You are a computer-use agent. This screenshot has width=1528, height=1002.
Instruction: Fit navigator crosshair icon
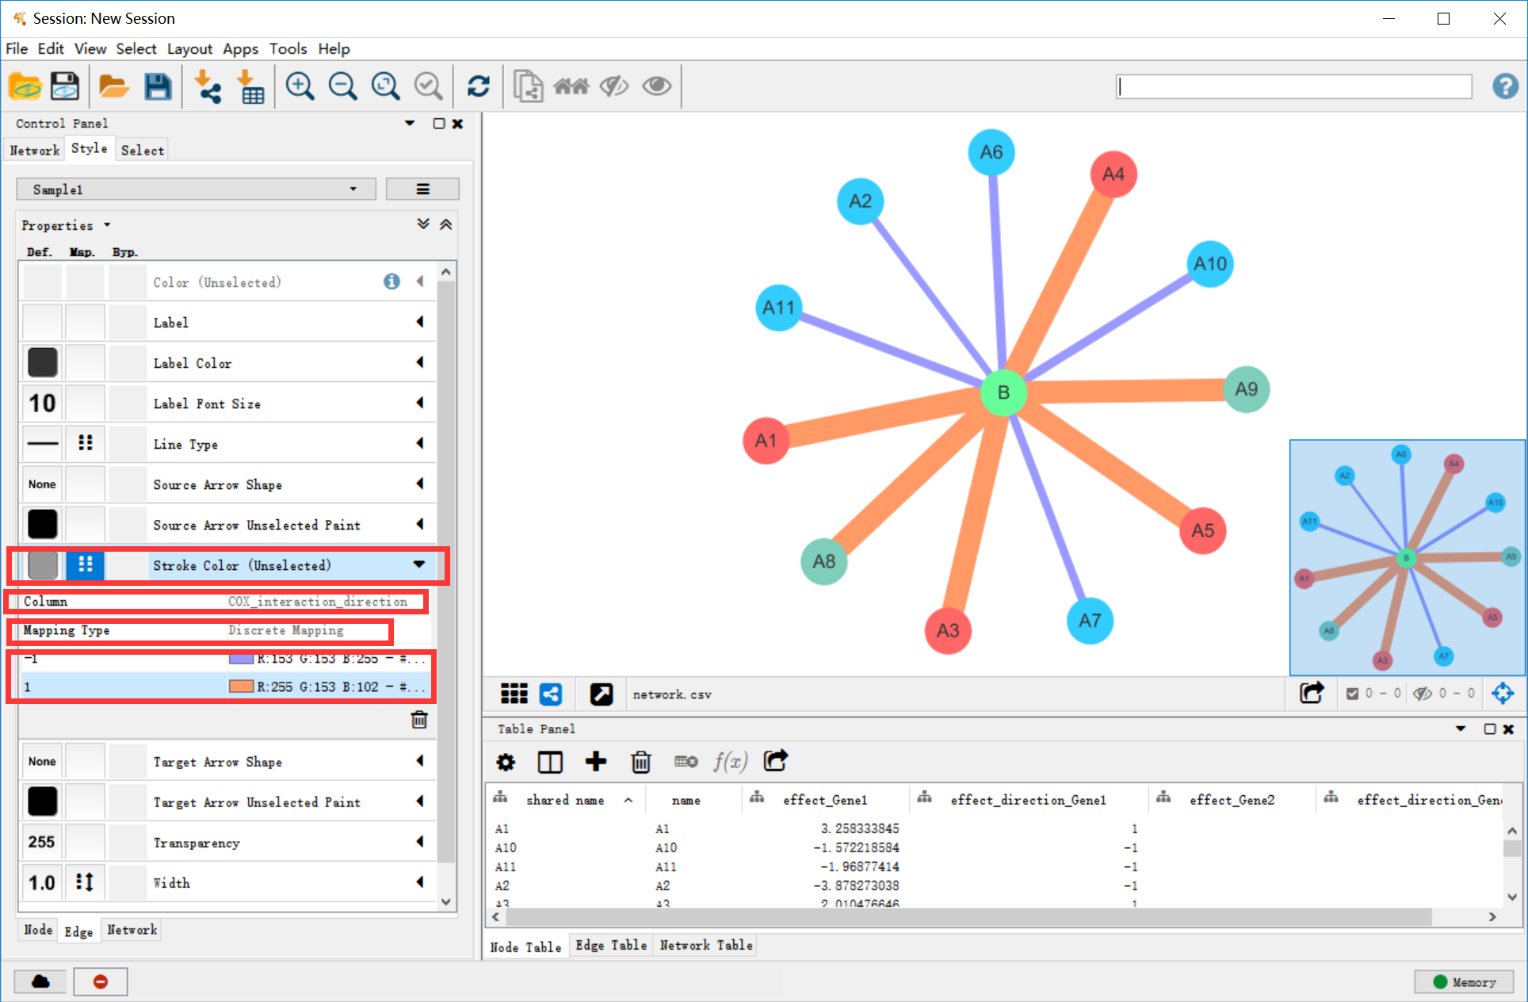tap(1503, 694)
